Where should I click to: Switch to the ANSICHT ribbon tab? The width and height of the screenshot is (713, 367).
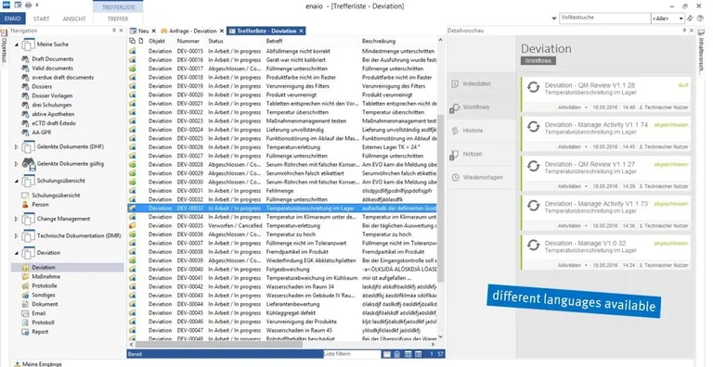tap(74, 19)
